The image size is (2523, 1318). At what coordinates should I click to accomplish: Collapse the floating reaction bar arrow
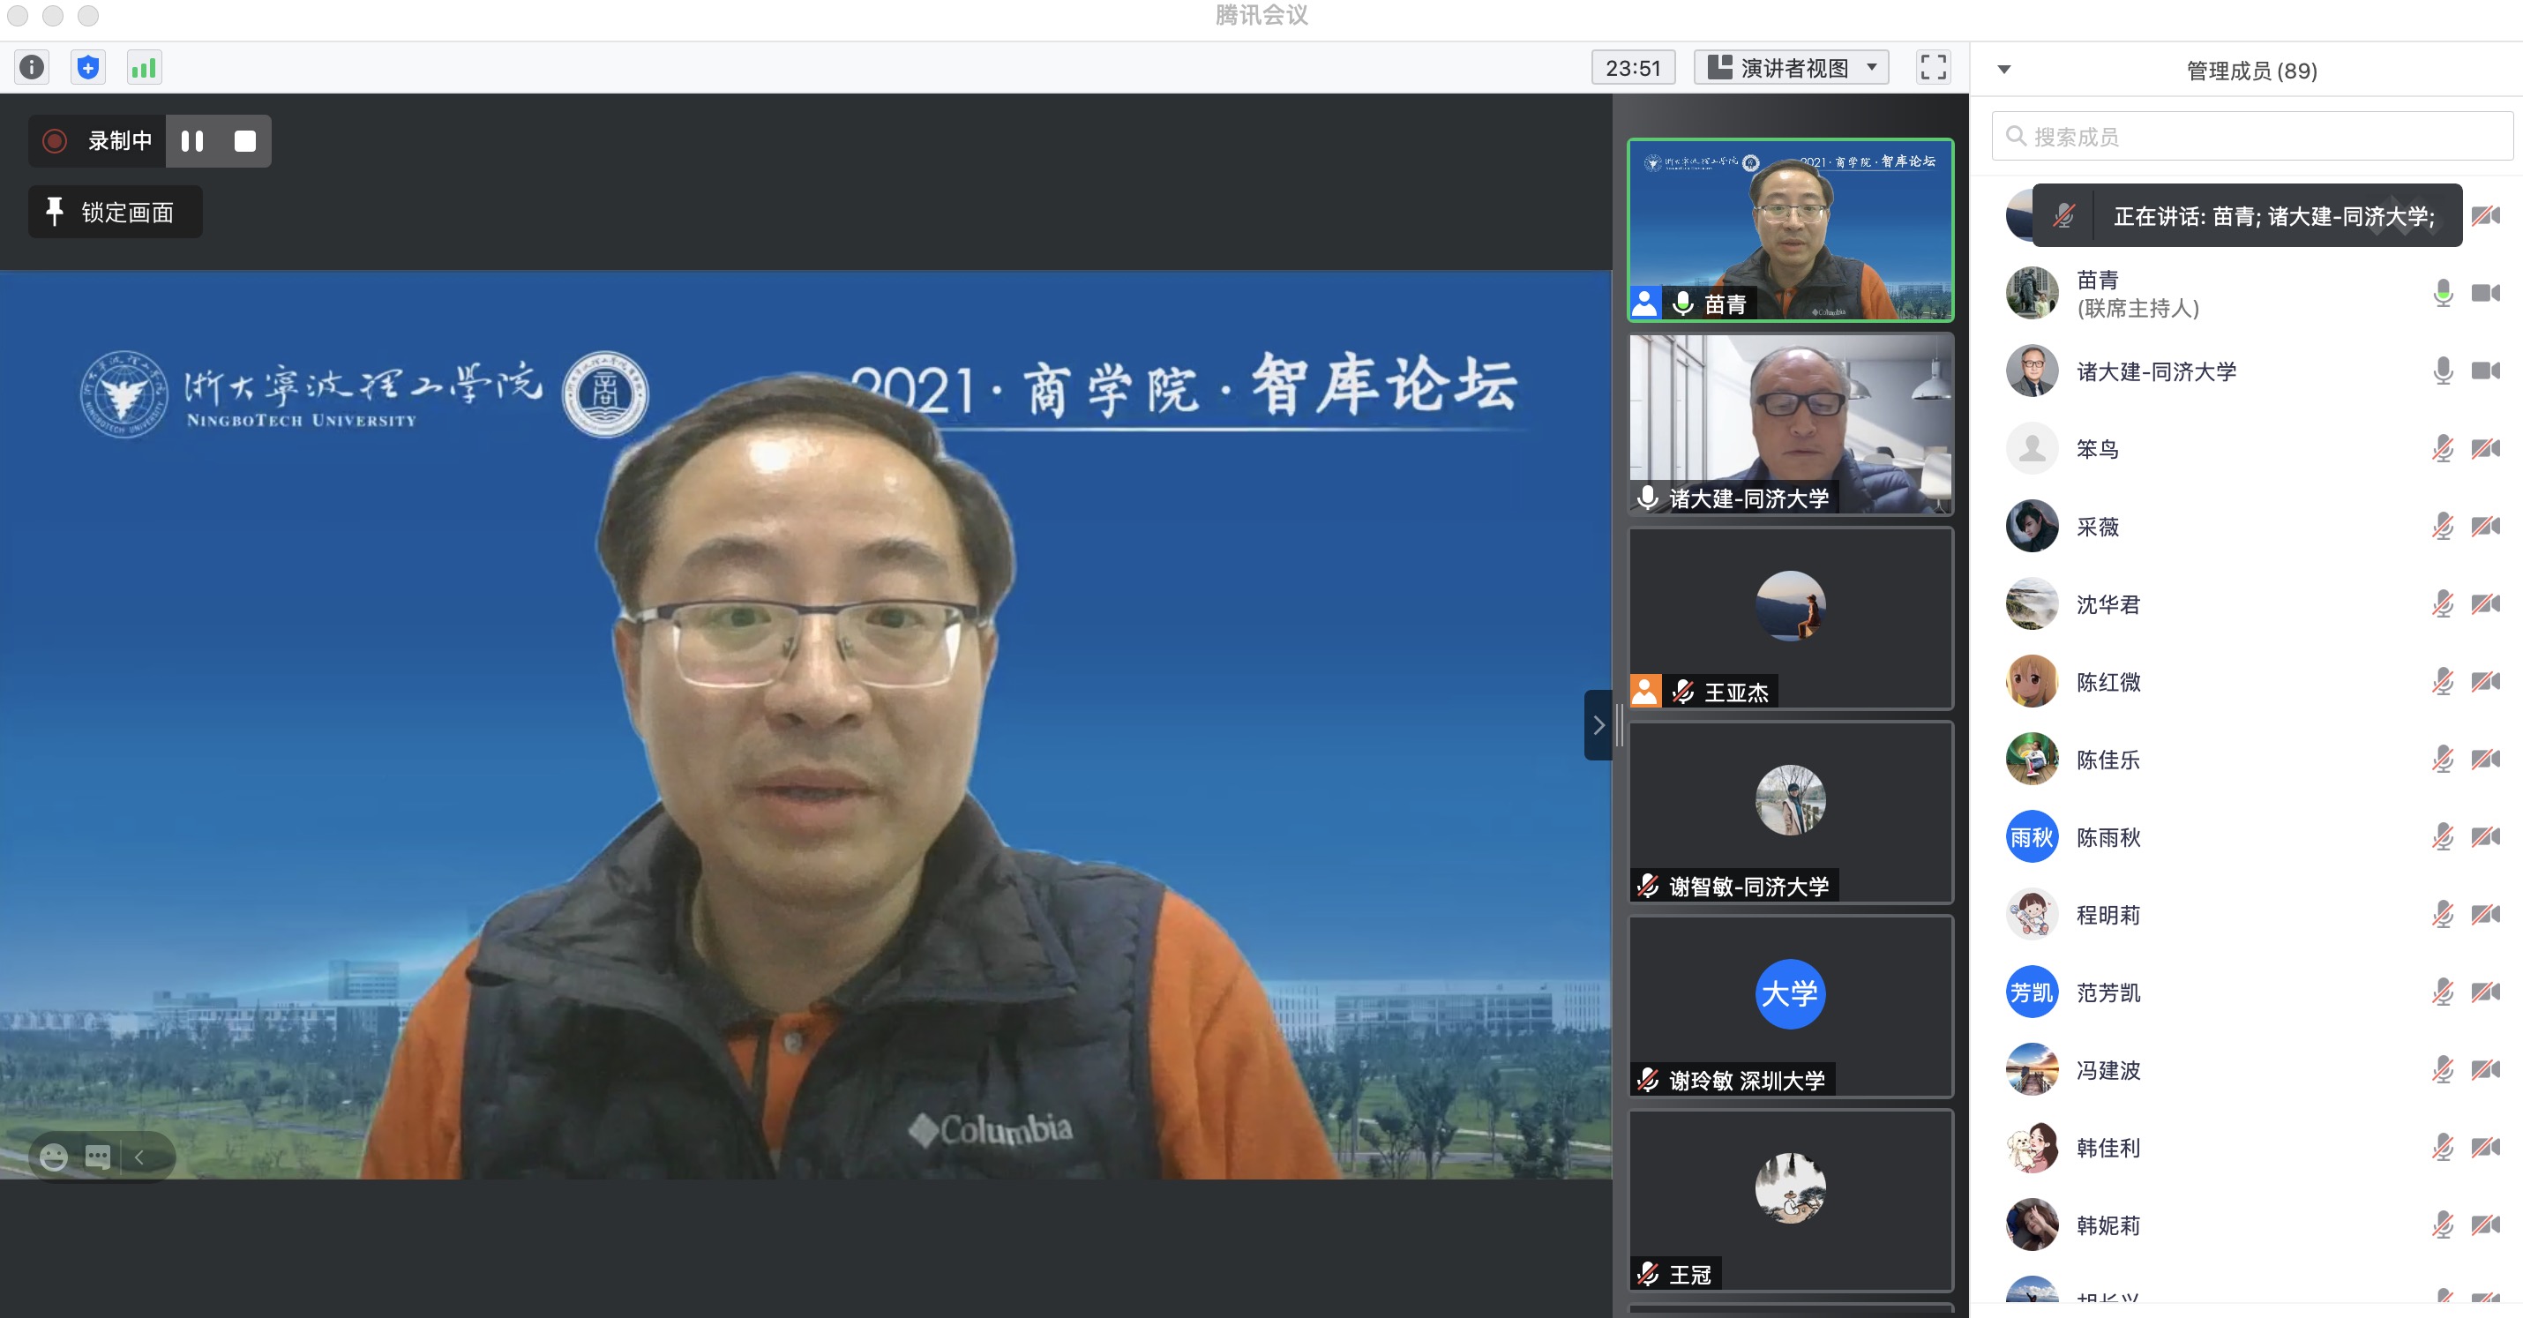tap(139, 1157)
